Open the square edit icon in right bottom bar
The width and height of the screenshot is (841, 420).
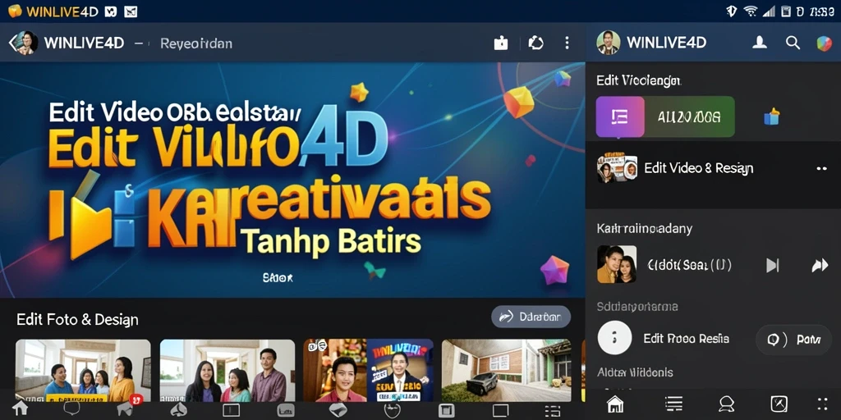coord(779,404)
